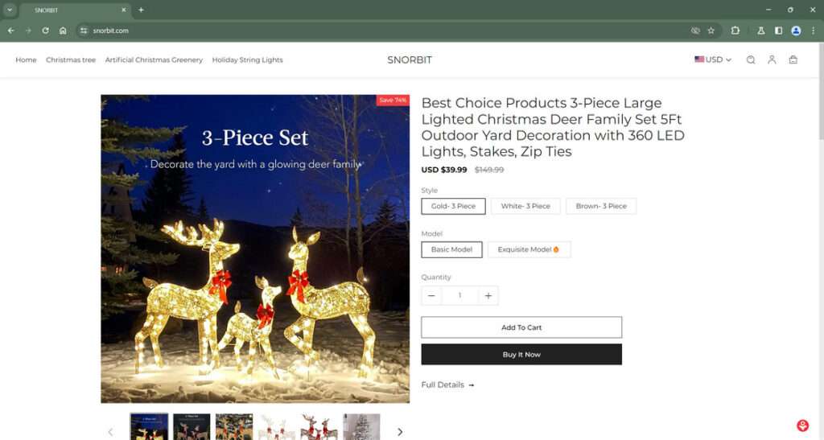Reload the page in the browser
The height and width of the screenshot is (440, 824).
click(x=45, y=31)
